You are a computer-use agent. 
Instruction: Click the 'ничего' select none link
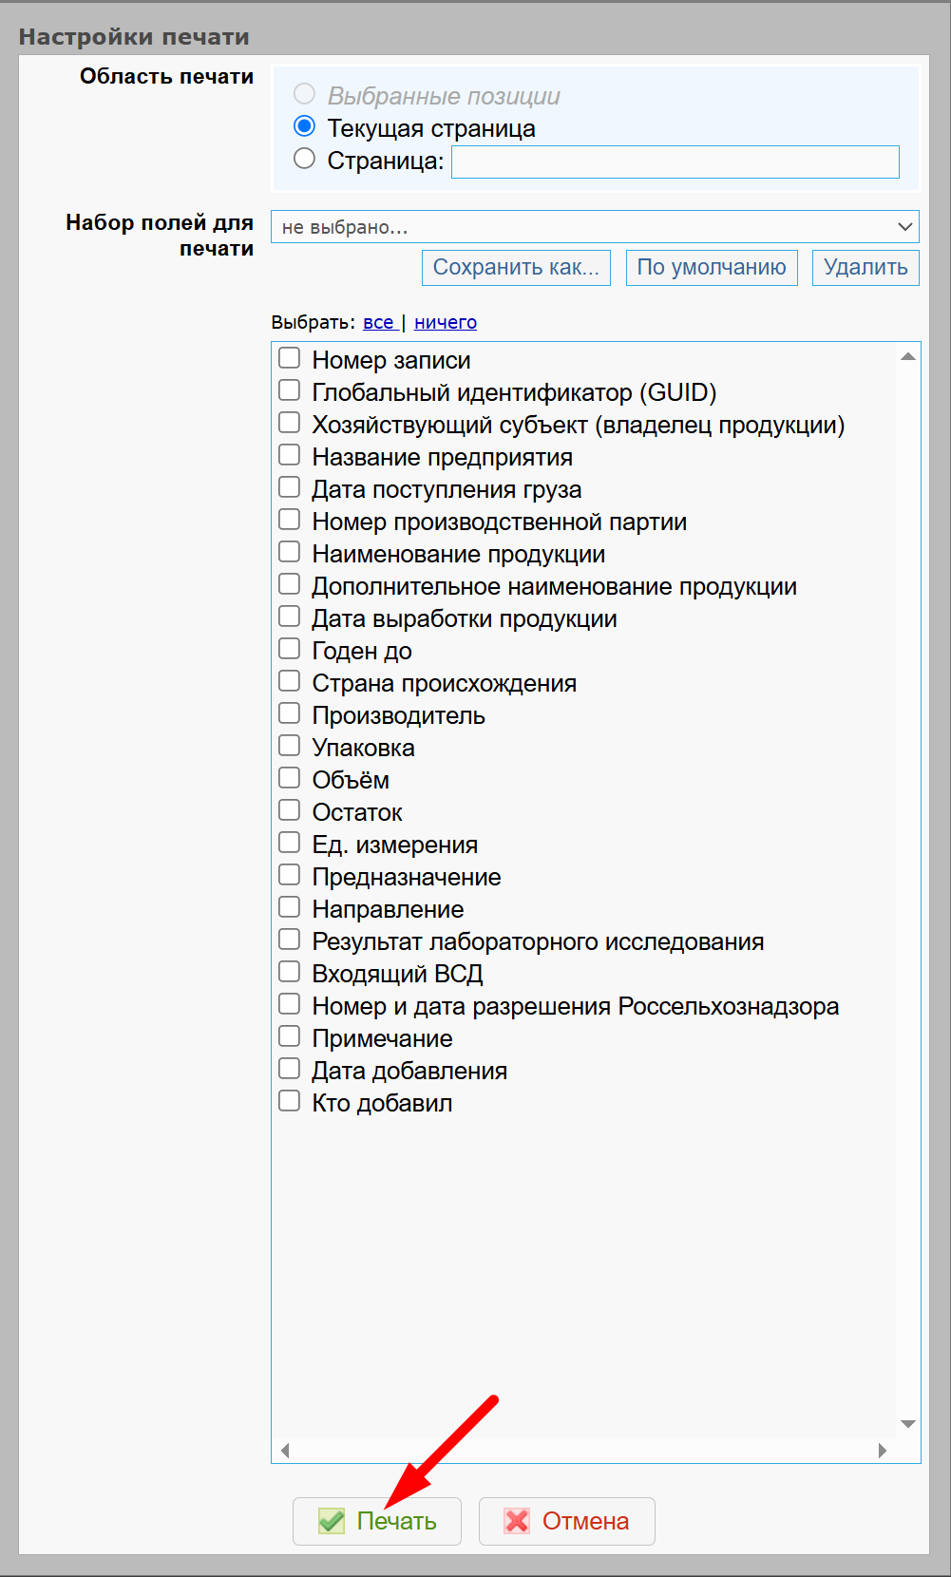(x=445, y=322)
